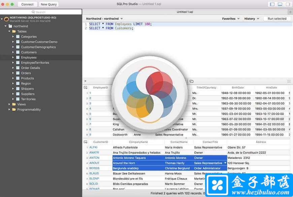
Task: Expand the Programmability folder
Action: click(9, 109)
